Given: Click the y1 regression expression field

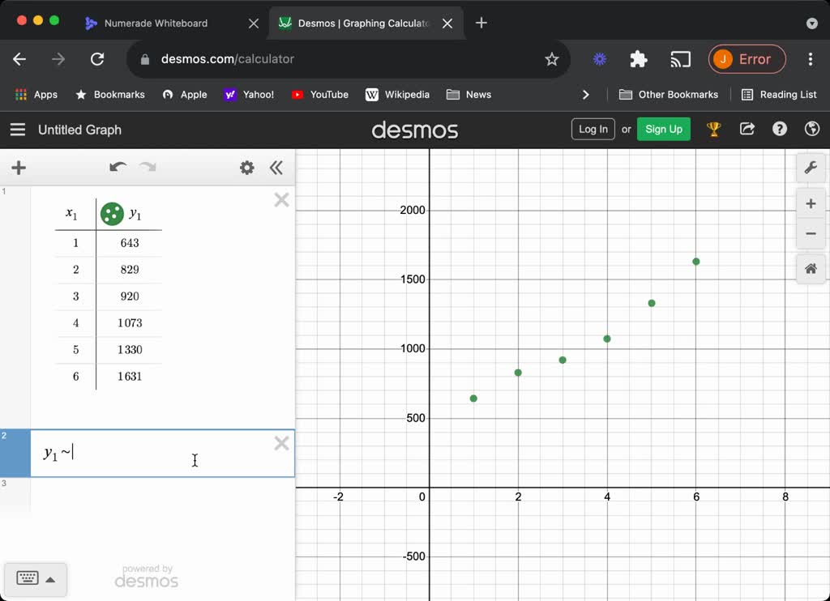Looking at the screenshot, I should (154, 454).
